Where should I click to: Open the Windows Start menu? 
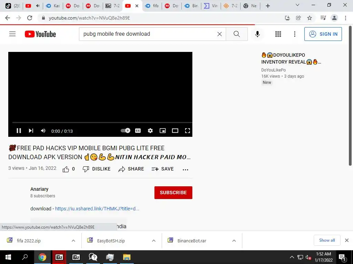pos(8,257)
